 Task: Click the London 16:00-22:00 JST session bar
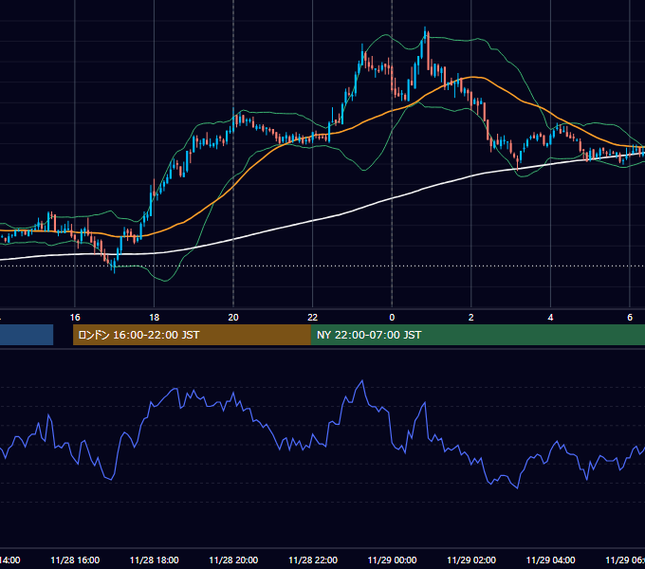[x=192, y=335]
